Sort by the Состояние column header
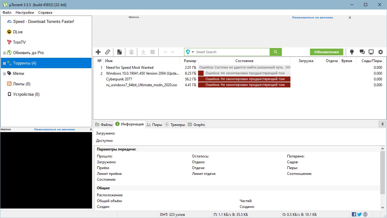The height and width of the screenshot is (218, 387). coord(244,61)
